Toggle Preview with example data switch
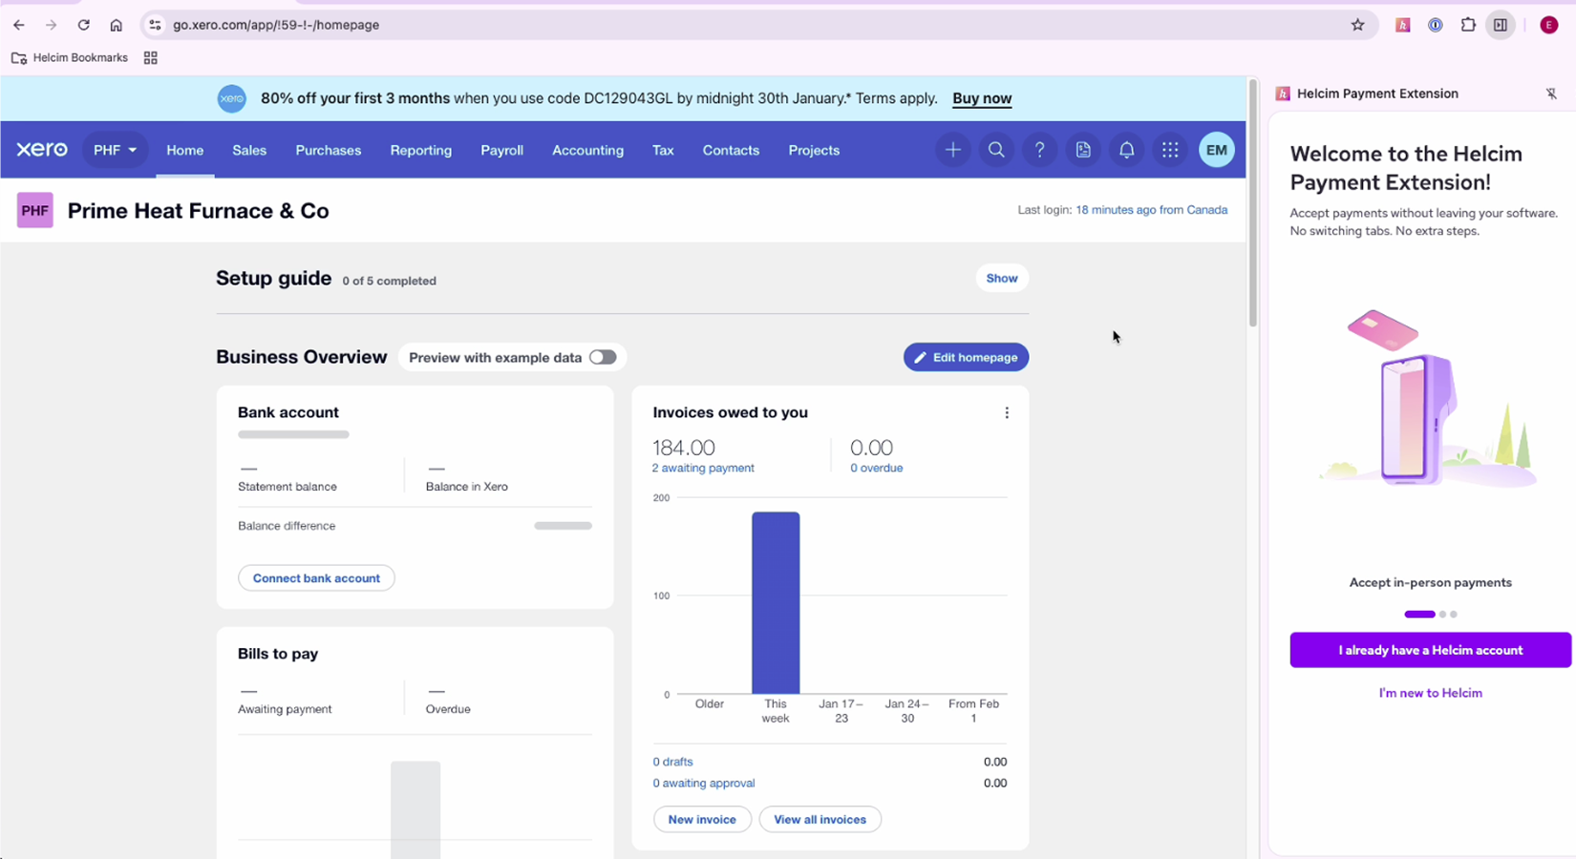This screenshot has height=859, width=1576. (602, 357)
